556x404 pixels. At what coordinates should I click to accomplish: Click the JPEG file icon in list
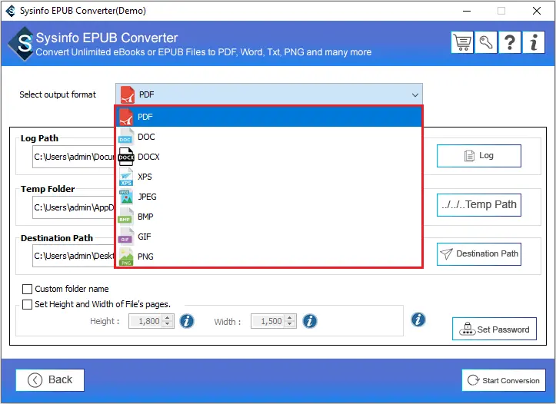[x=126, y=197]
